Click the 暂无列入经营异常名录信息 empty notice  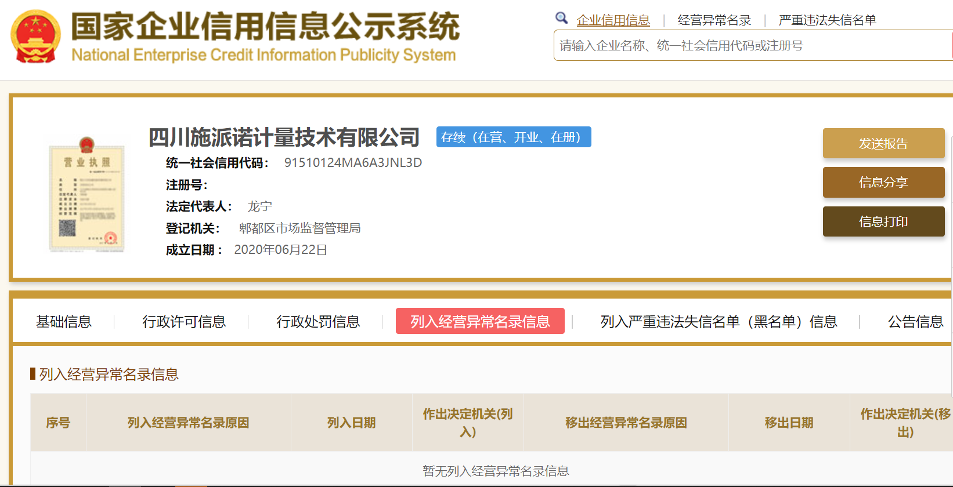point(496,471)
